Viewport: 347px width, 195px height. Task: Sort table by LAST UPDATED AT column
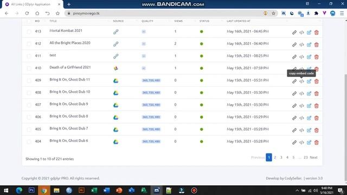tap(239, 21)
